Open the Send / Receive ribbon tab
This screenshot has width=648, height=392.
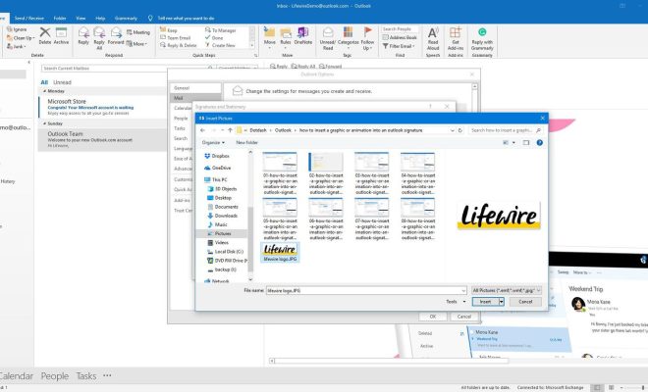pos(28,19)
